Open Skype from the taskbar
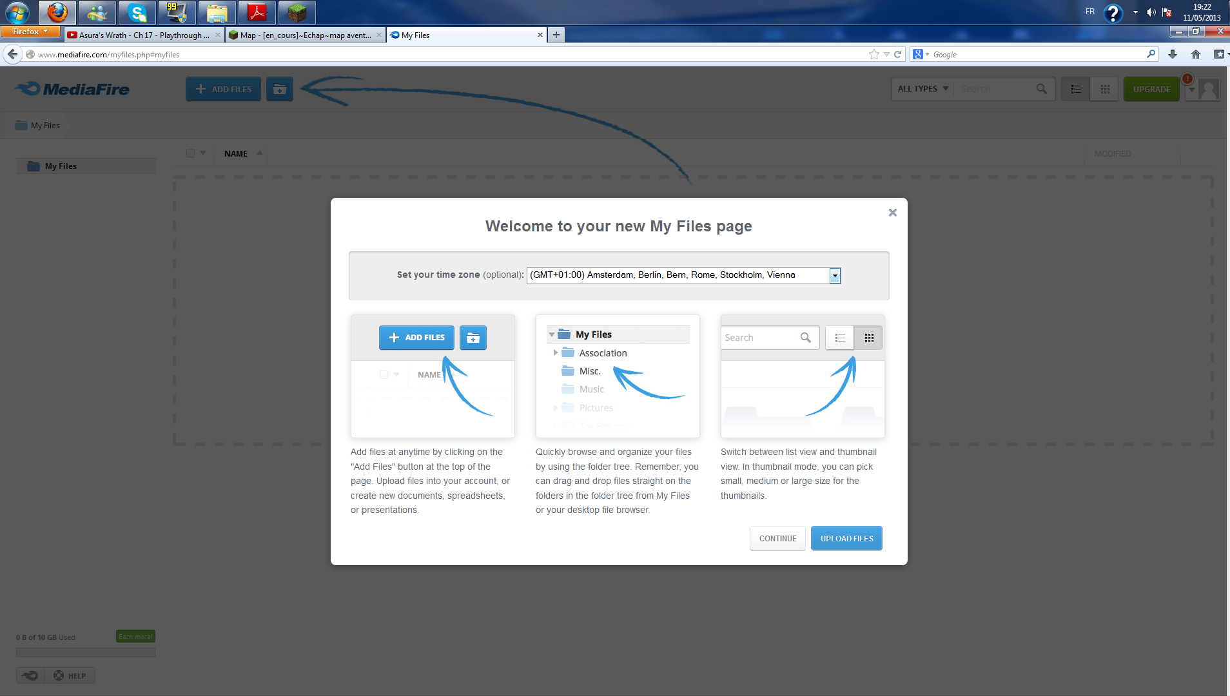This screenshot has width=1230, height=696. pyautogui.click(x=137, y=12)
